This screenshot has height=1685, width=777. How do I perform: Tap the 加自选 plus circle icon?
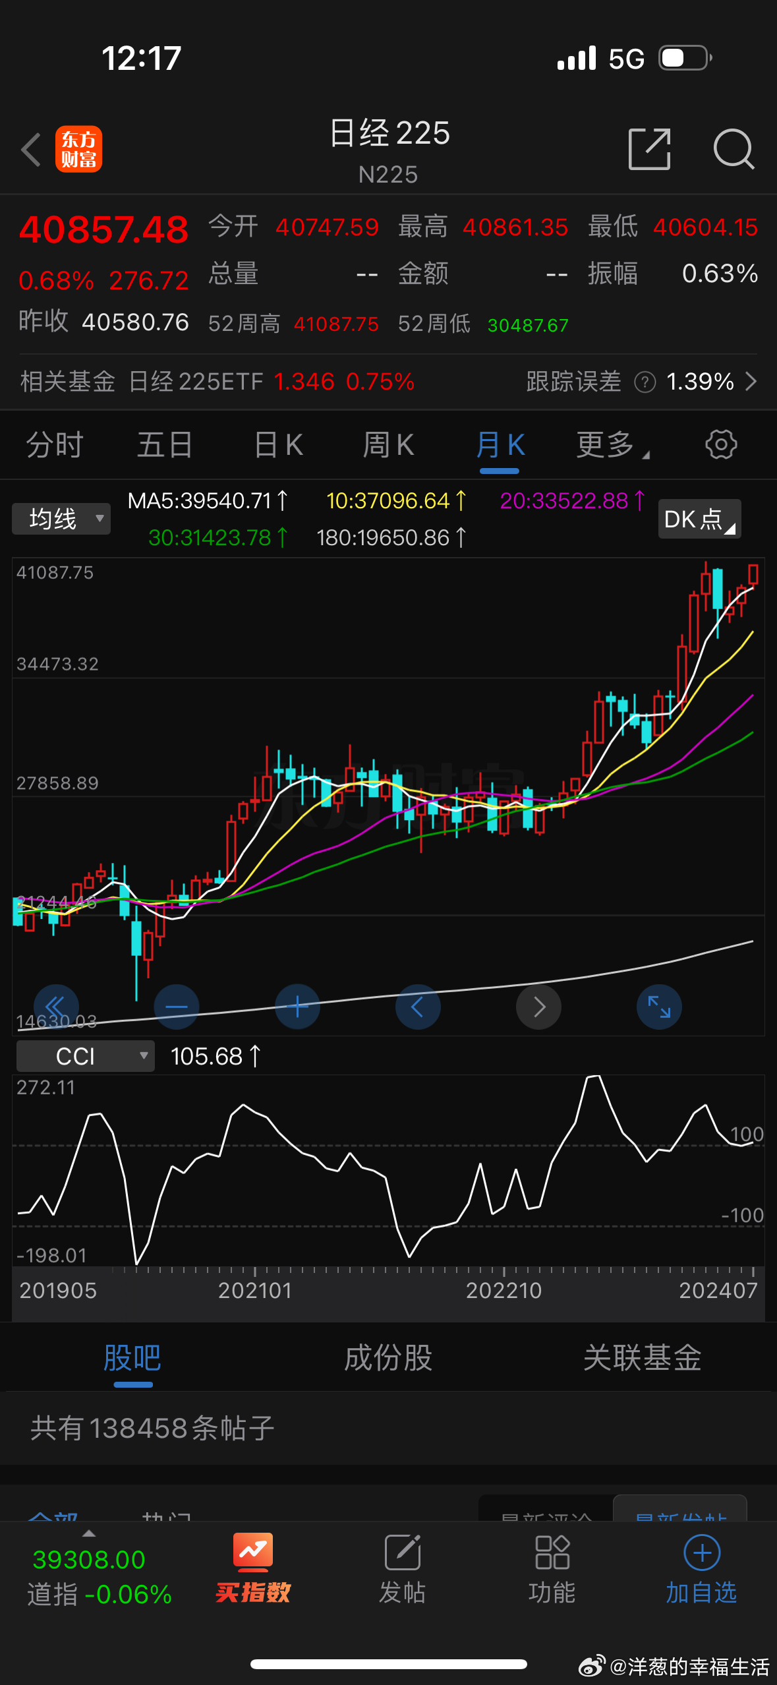(702, 1552)
